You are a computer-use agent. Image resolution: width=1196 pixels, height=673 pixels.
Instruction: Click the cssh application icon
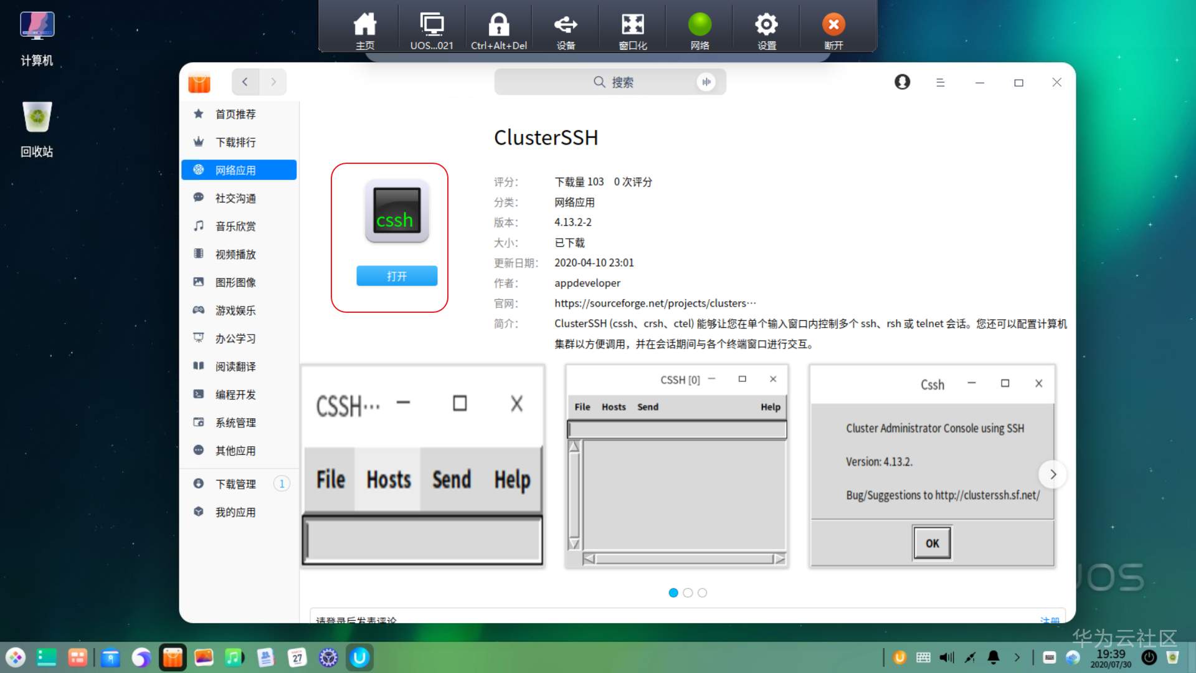(396, 211)
